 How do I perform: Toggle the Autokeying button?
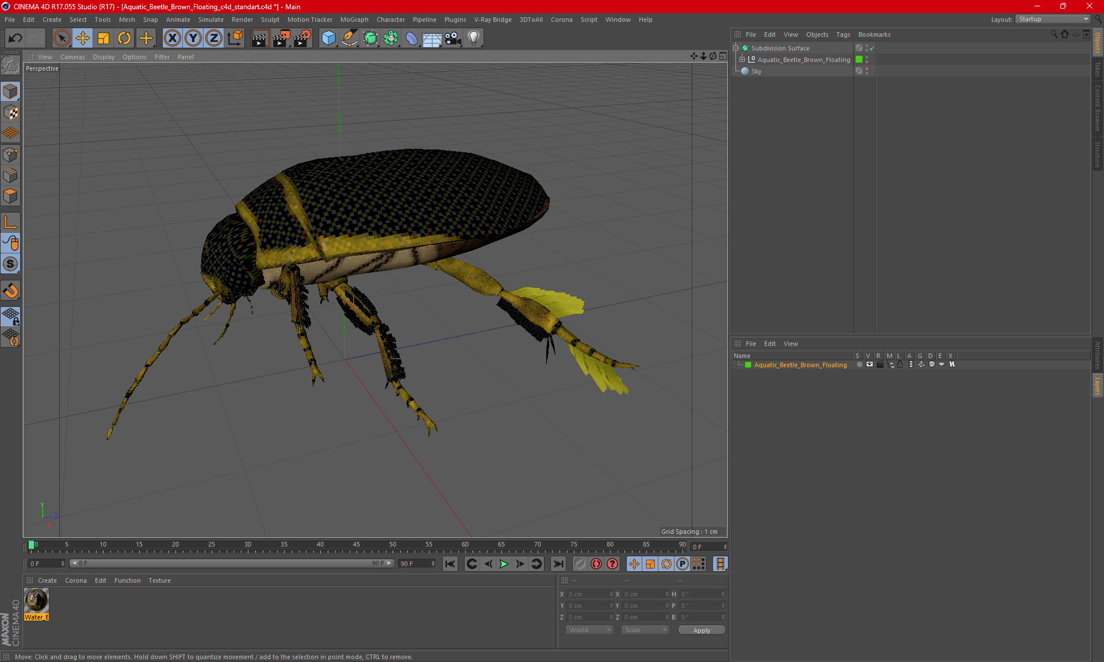click(596, 564)
